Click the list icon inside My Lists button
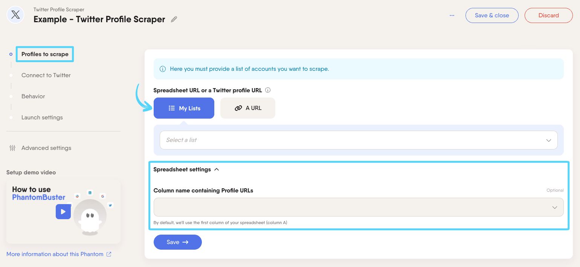The width and height of the screenshot is (580, 267). [x=172, y=108]
